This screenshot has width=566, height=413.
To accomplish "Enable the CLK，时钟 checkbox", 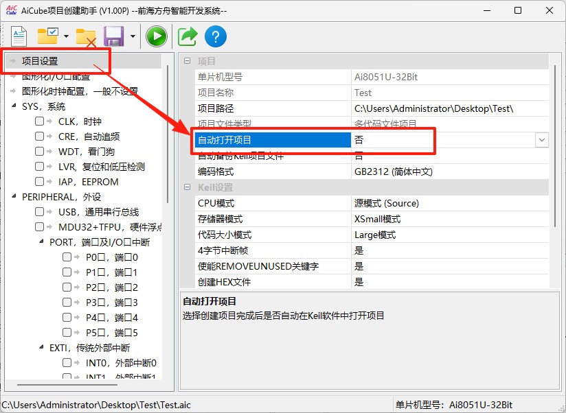I will [x=39, y=121].
